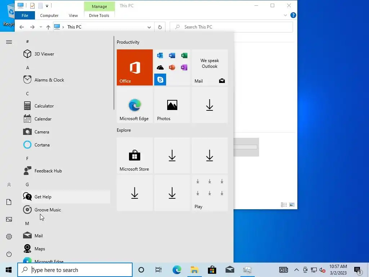Viewport: 369px width, 277px height.
Task: Switch to large icons view in Explorer
Action: coord(292,205)
